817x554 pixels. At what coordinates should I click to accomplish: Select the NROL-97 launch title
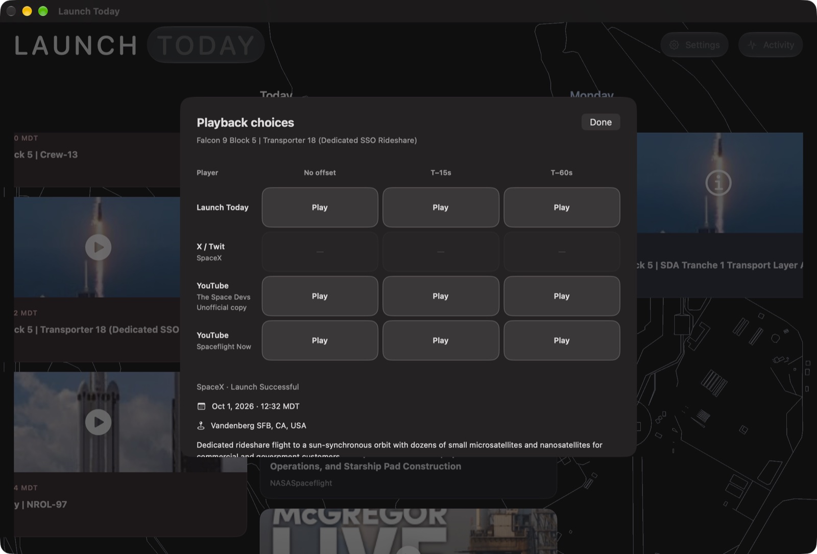41,504
